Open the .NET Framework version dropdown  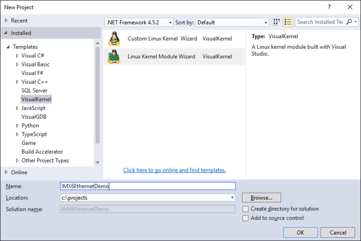point(139,22)
